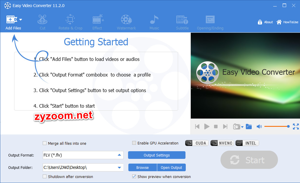Stop the preview playback

tap(216, 127)
